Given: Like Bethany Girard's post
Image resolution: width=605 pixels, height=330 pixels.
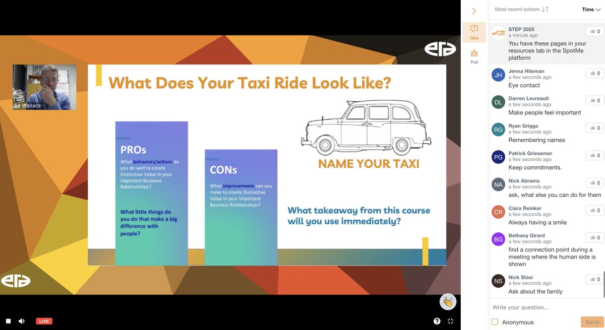Looking at the screenshot, I should click(595, 237).
